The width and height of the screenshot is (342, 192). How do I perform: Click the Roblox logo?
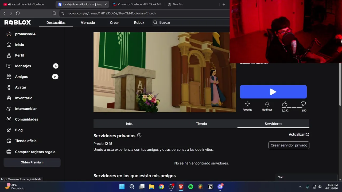pos(18,22)
